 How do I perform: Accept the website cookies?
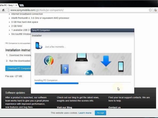click(x=100, y=113)
